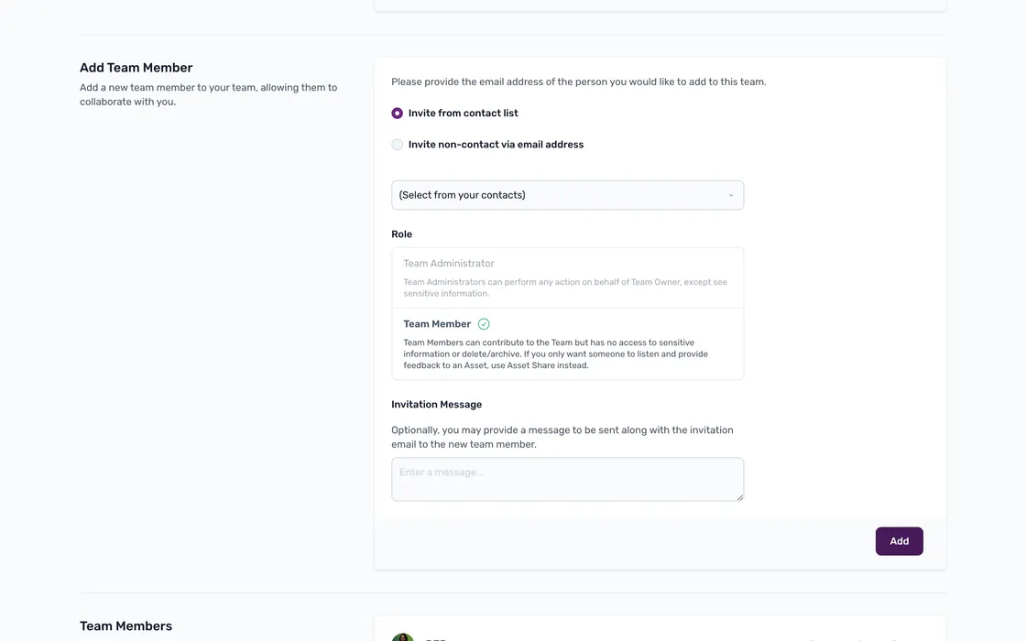
Task: Grab the message box resize handle
Action: click(x=738, y=496)
